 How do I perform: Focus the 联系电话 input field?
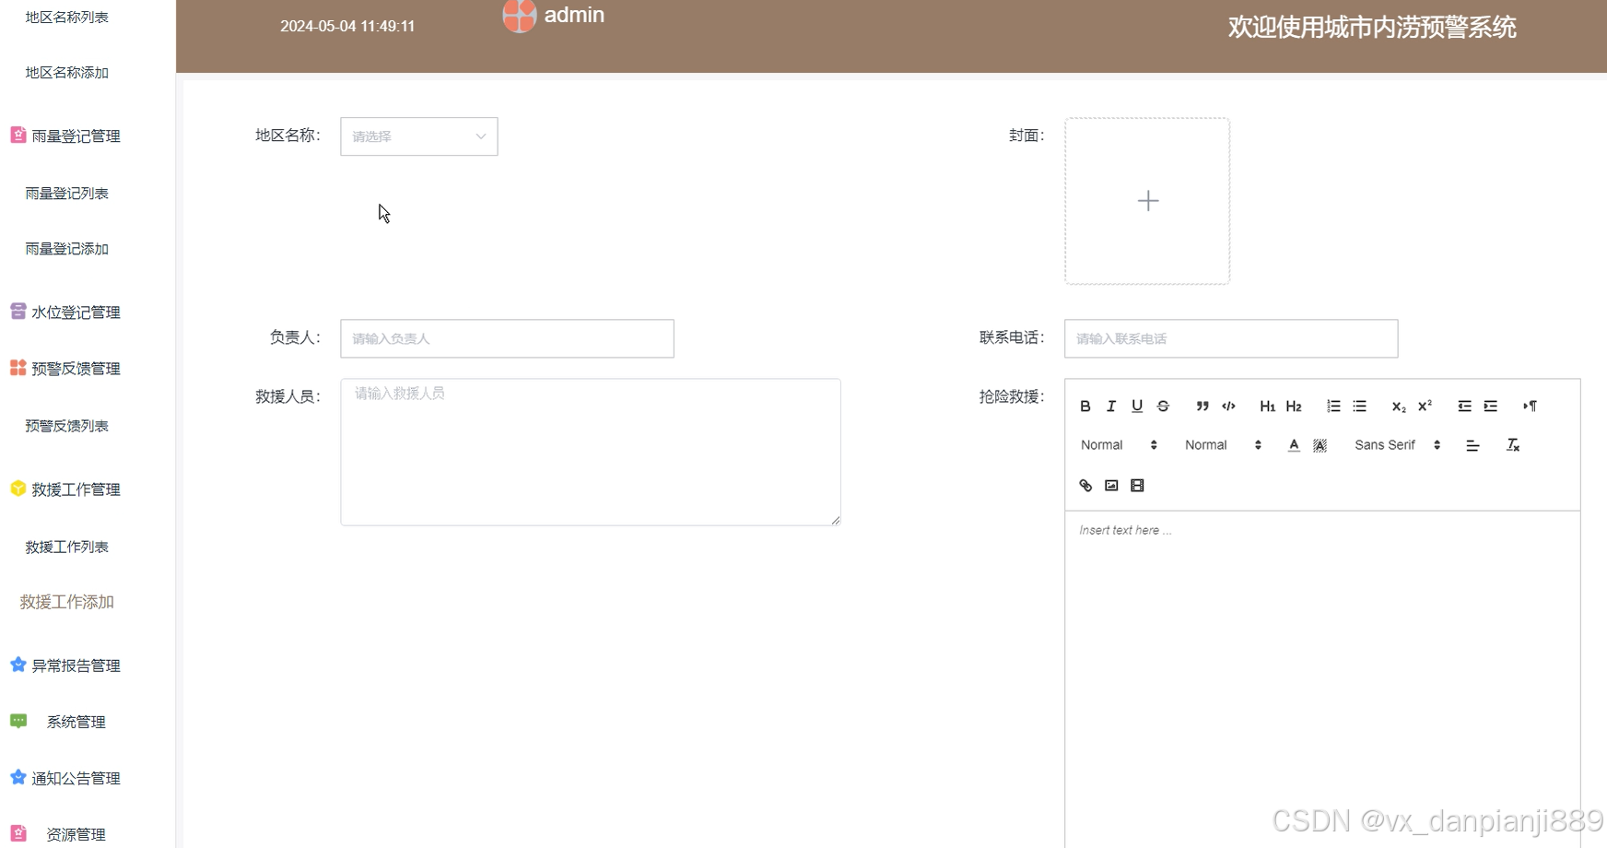click(x=1231, y=338)
